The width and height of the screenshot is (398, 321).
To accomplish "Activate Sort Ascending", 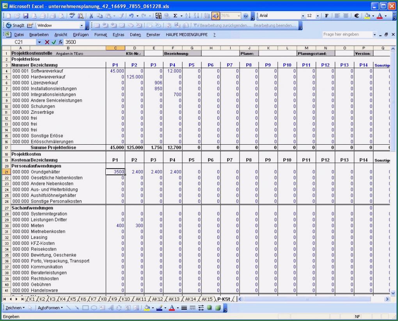I will pos(188,16).
